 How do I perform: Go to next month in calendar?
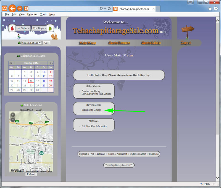(52, 63)
